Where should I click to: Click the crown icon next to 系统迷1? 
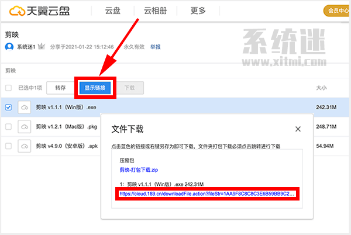click(x=42, y=47)
